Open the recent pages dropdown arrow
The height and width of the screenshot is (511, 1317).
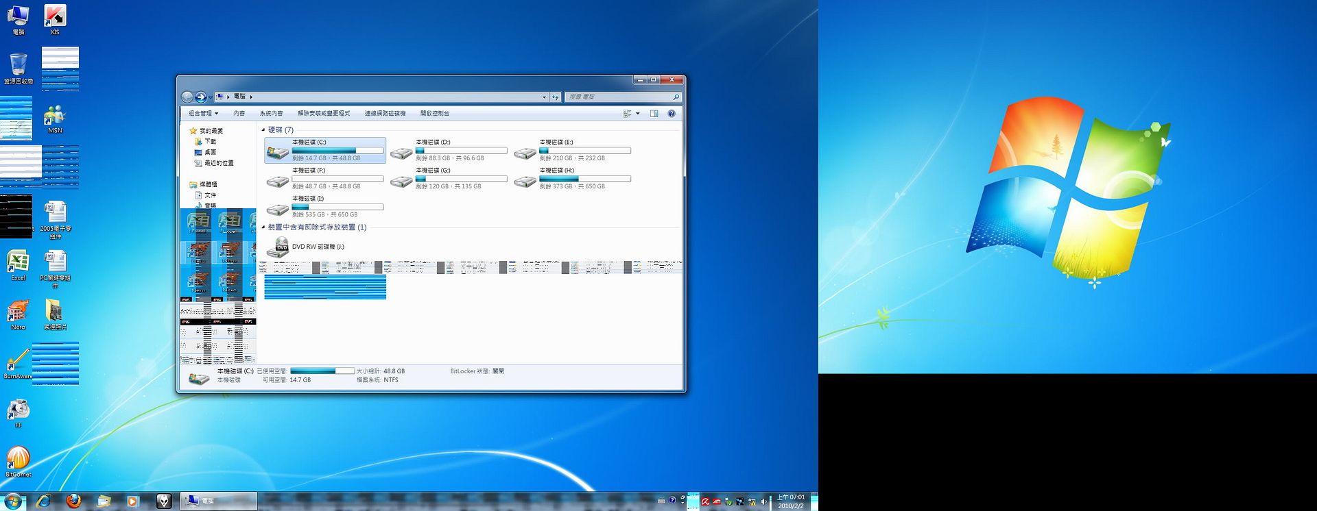210,97
